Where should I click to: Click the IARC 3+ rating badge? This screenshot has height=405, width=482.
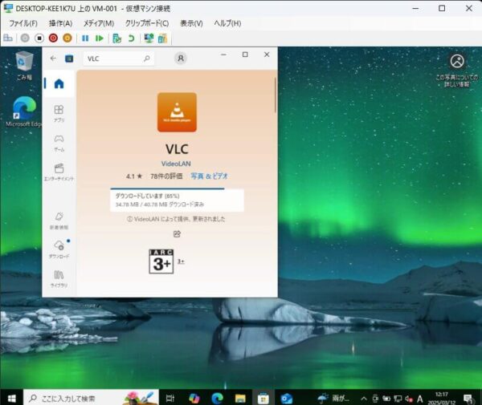(x=161, y=261)
